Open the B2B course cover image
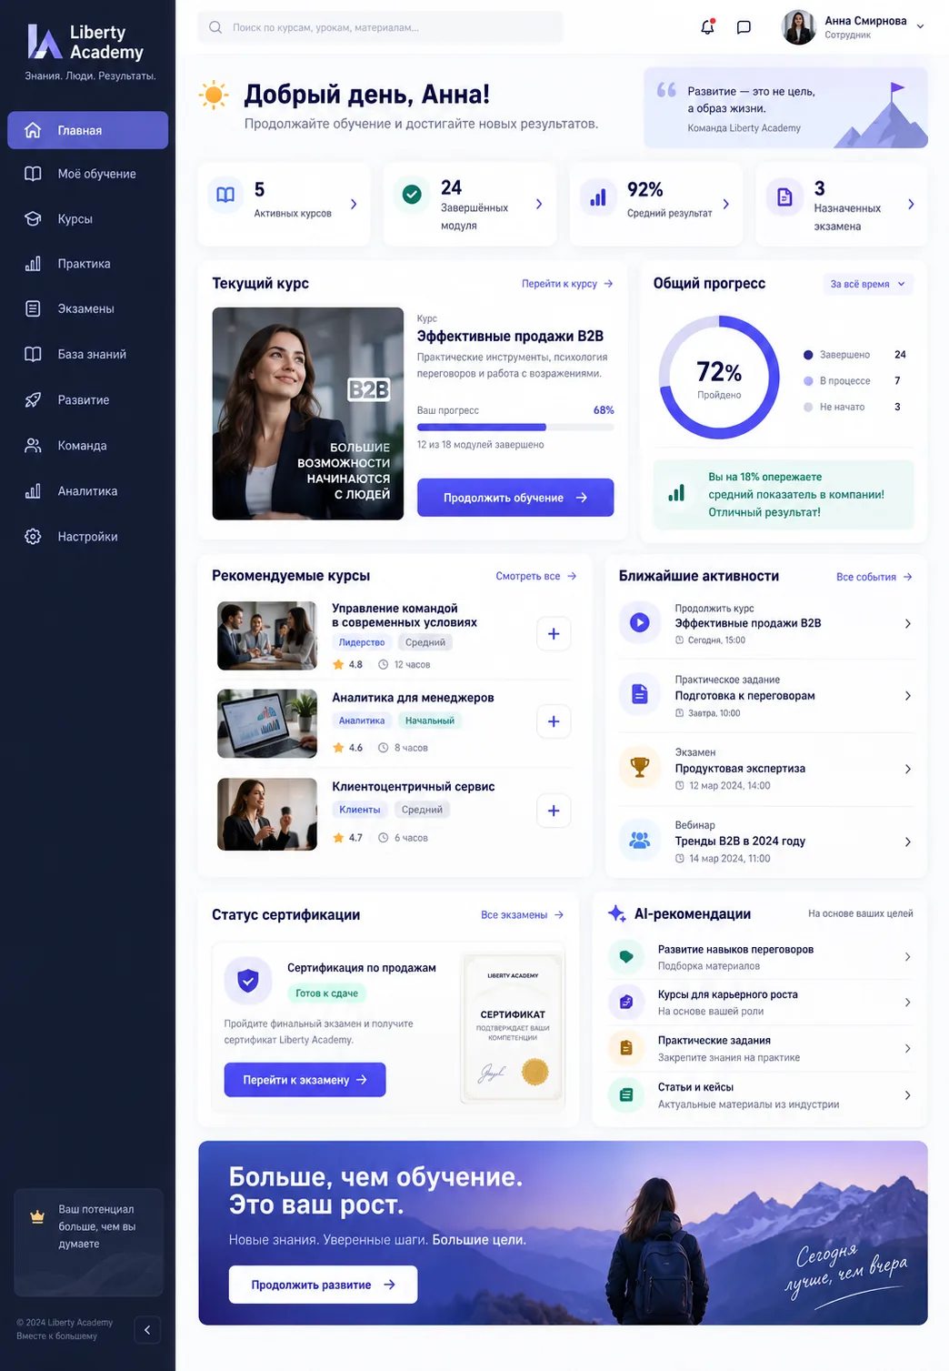949x1371 pixels. 308,414
